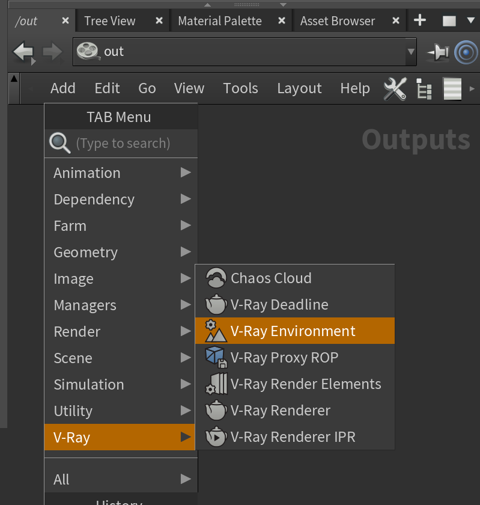Maximize the pane with square icon
Viewport: 480px width, 505px height.
[449, 21]
